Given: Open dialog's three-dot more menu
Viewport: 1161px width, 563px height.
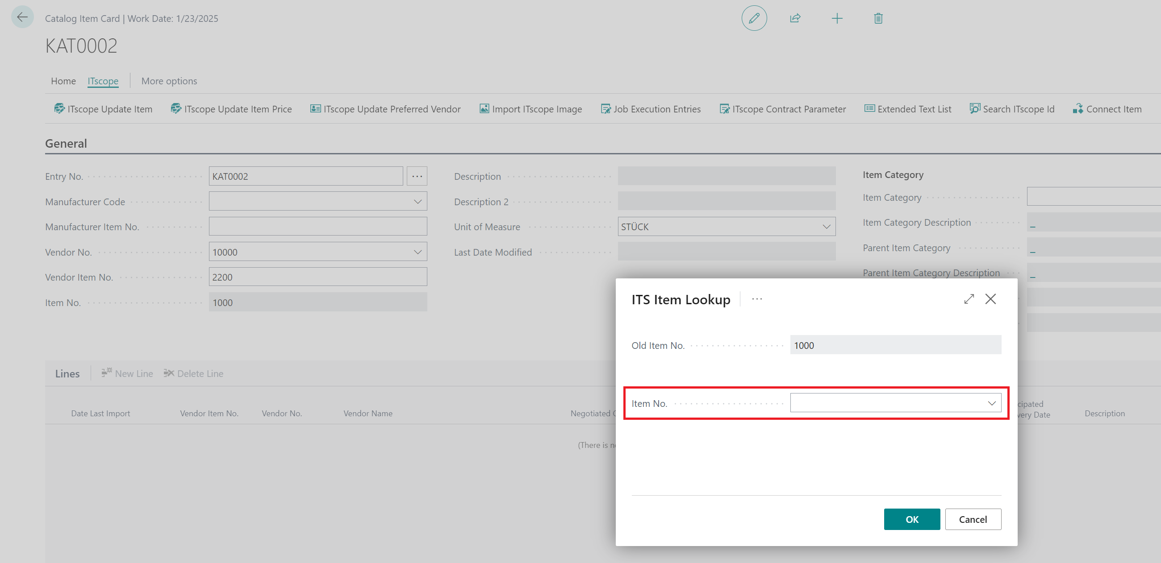Looking at the screenshot, I should [757, 299].
